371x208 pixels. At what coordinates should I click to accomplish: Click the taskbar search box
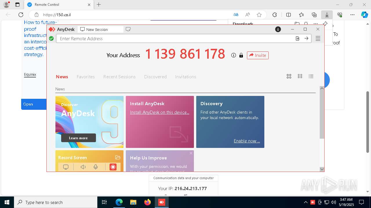[x=56, y=202]
